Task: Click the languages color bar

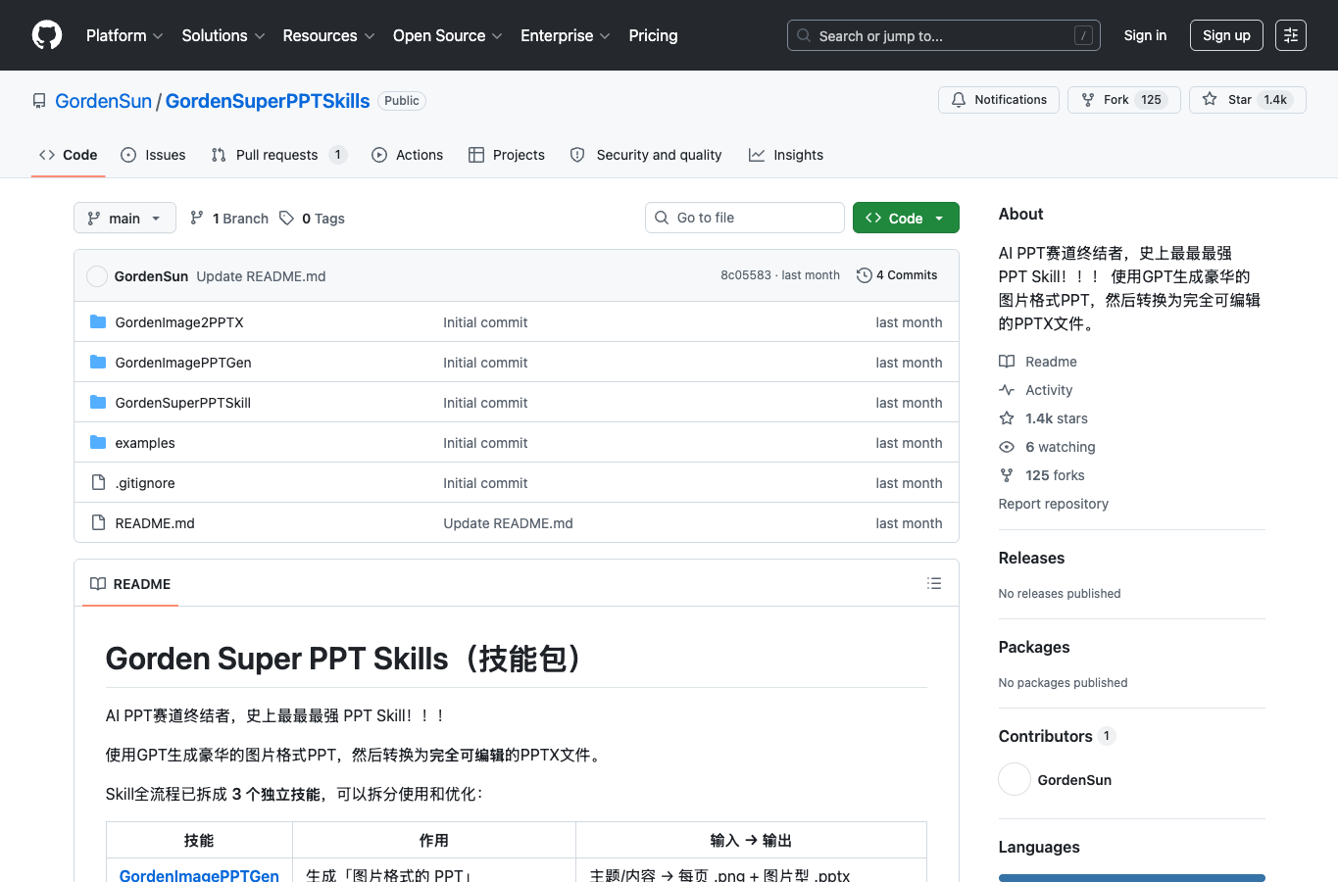Action: tap(1132, 878)
